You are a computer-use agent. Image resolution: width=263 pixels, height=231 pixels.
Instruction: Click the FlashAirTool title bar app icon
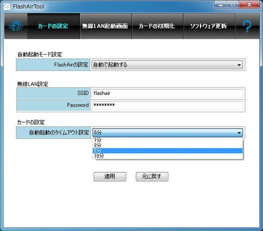pos(7,7)
